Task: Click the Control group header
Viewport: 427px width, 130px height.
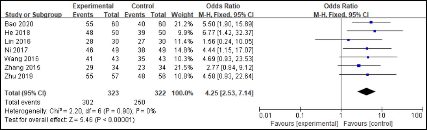Action: (x=143, y=6)
